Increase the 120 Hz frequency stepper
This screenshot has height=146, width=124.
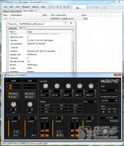coord(61,94)
